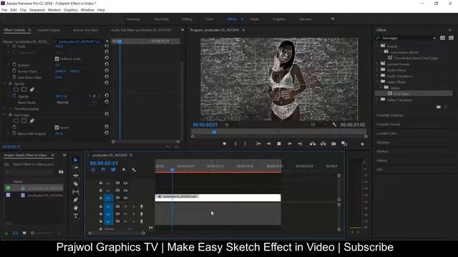The width and height of the screenshot is (458, 257).
Task: Step back one frame
Action: [x=269, y=144]
